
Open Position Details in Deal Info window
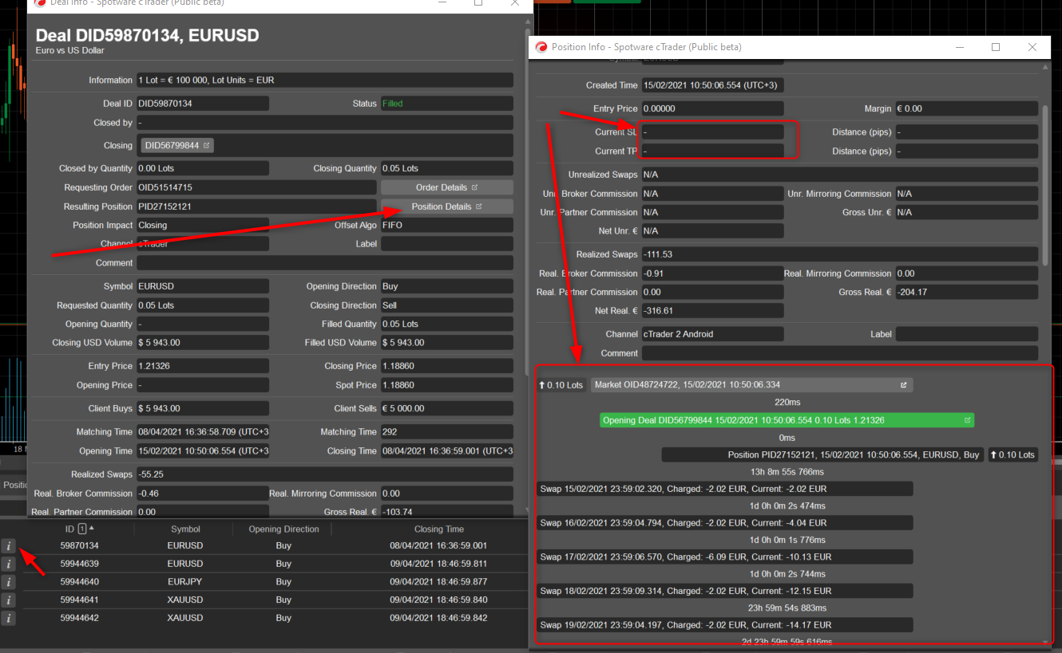pyautogui.click(x=447, y=207)
